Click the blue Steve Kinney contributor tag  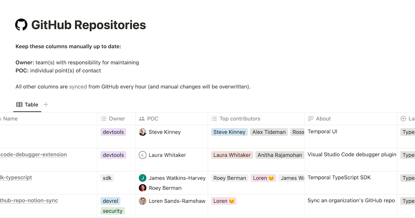click(x=229, y=132)
